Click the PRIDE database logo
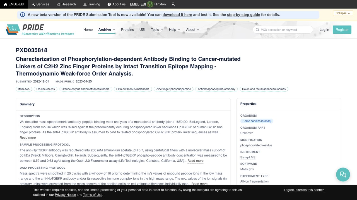This screenshot has width=357, height=200. [40, 29]
